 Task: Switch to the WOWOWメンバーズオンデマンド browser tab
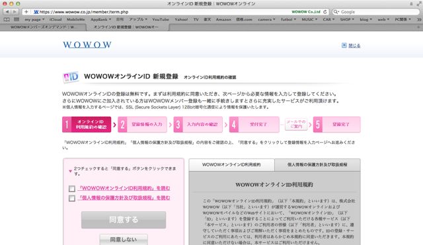[43, 27]
